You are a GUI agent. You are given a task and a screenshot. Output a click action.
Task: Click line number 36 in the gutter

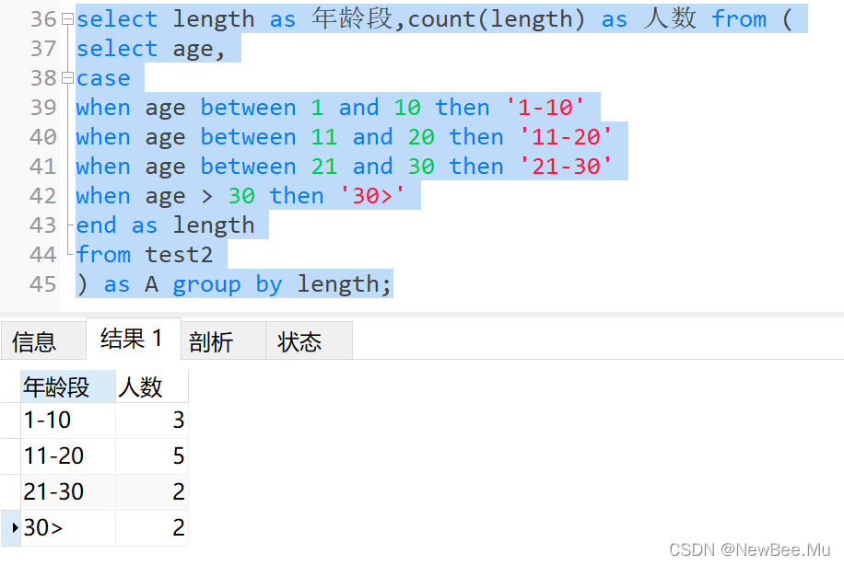pos(43,19)
